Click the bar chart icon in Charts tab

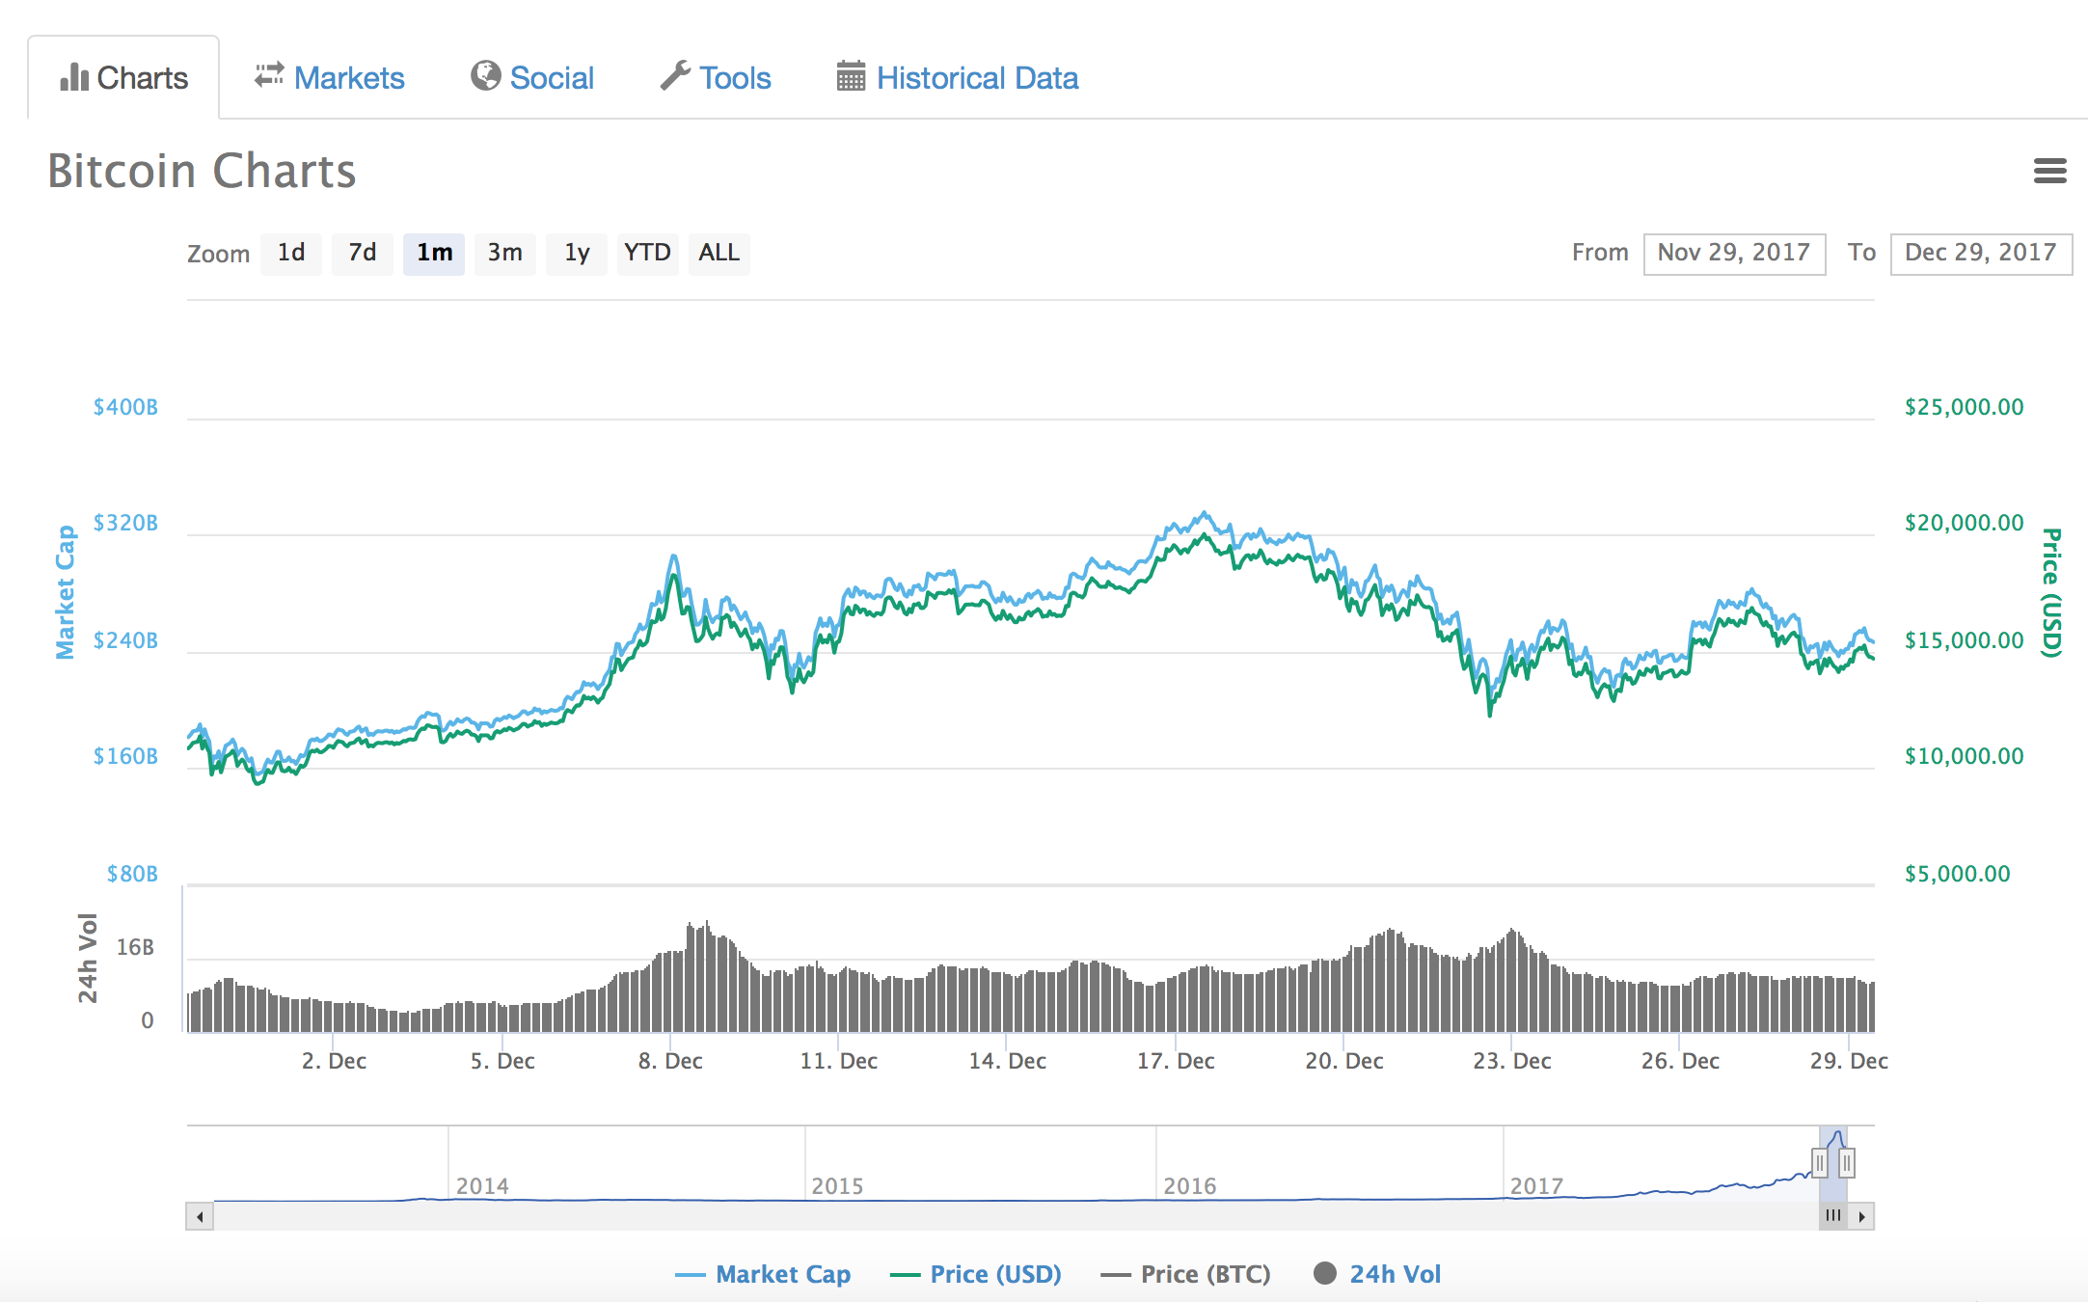74,77
